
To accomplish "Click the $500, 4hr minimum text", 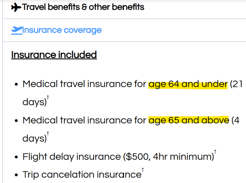I will pyautogui.click(x=169, y=157).
